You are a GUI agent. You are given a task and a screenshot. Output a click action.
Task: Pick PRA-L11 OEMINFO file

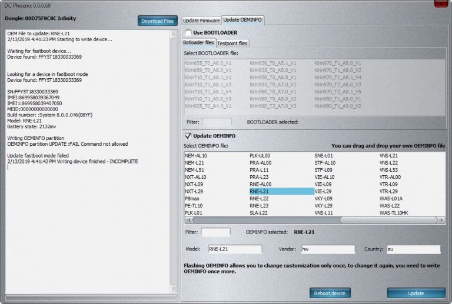259,170
